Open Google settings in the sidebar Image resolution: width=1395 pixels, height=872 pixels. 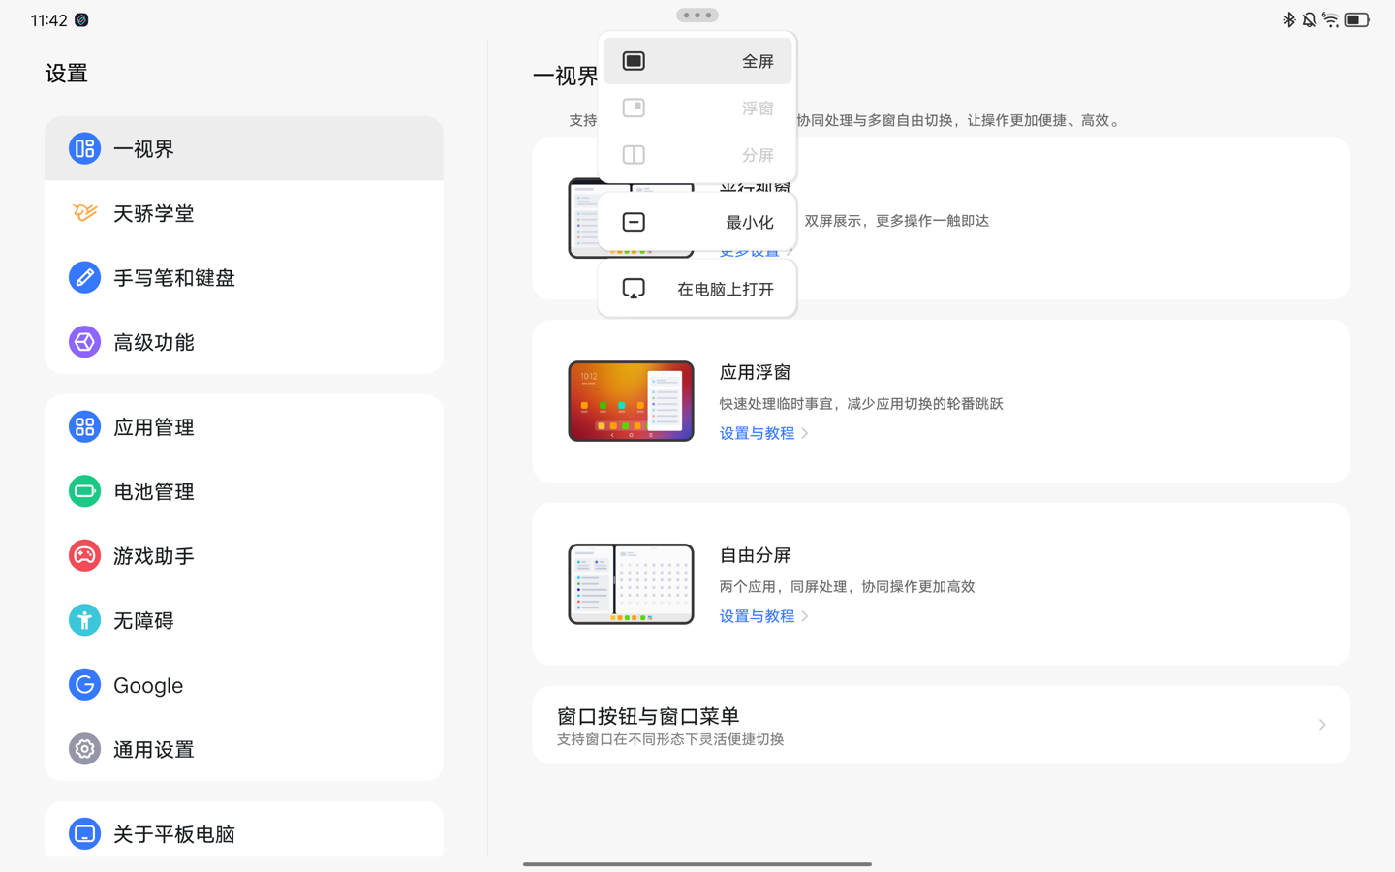[x=147, y=685]
